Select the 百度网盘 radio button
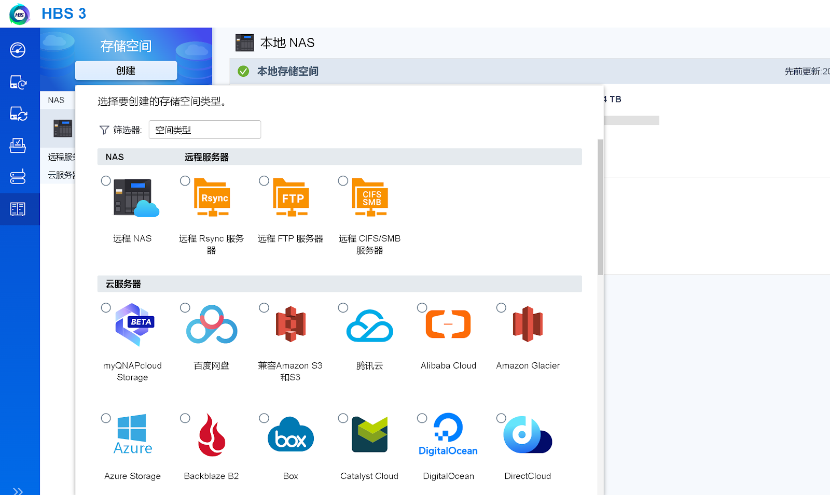This screenshot has height=495, width=830. coord(185,308)
